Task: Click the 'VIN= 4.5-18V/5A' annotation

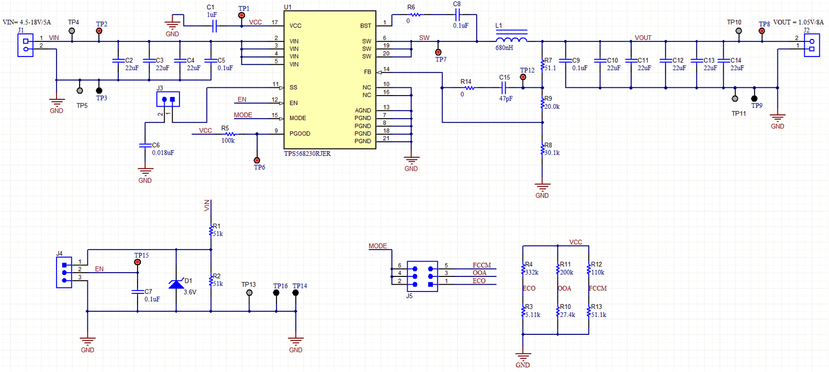Action: click(27, 22)
